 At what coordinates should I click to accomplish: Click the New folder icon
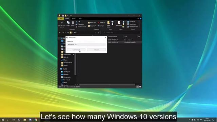[x=108, y=24]
